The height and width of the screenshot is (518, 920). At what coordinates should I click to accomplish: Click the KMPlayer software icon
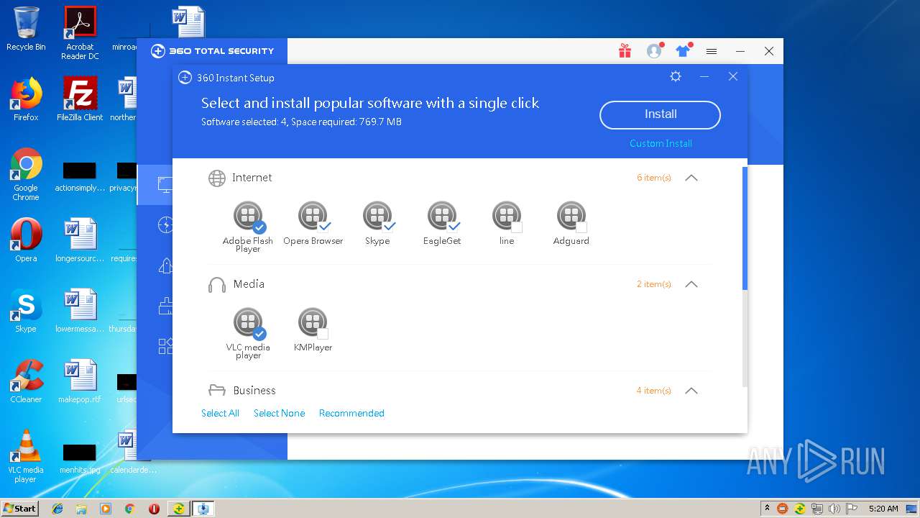coord(312,322)
